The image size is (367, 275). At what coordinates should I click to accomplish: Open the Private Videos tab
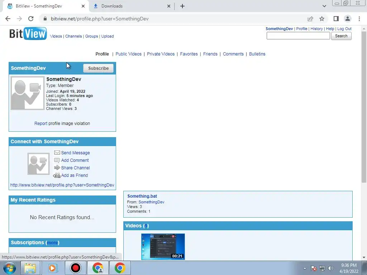(161, 54)
